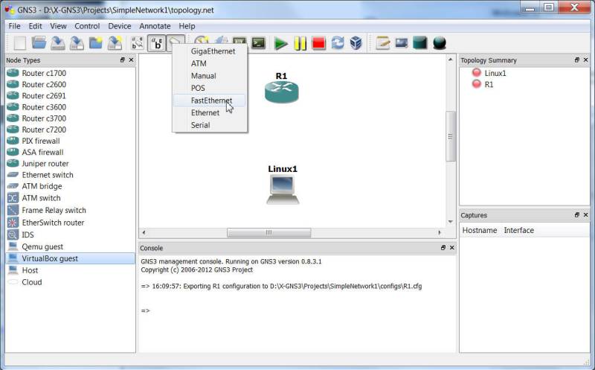595x370 pixels.
Task: Select PIX firewall node type
Action: pos(70,141)
